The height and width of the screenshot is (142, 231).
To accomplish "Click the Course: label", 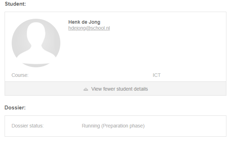I will [x=20, y=75].
